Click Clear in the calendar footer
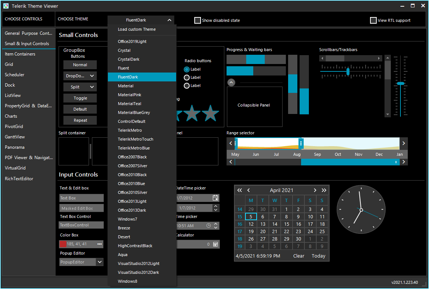Image resolution: width=429 pixels, height=289 pixels. [x=299, y=256]
